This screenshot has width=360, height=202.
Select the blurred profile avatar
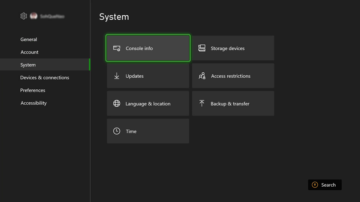pyautogui.click(x=34, y=16)
